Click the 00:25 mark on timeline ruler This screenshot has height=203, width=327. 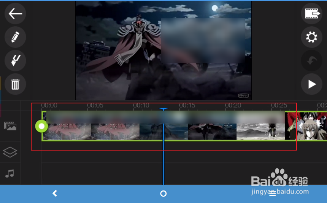(x=279, y=105)
